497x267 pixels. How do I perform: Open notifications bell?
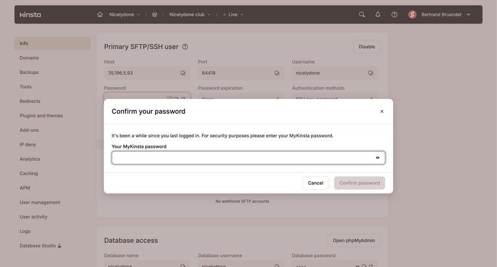pos(378,14)
